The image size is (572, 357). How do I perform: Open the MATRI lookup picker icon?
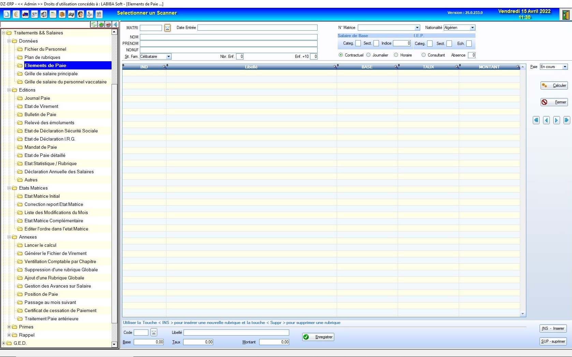167,28
